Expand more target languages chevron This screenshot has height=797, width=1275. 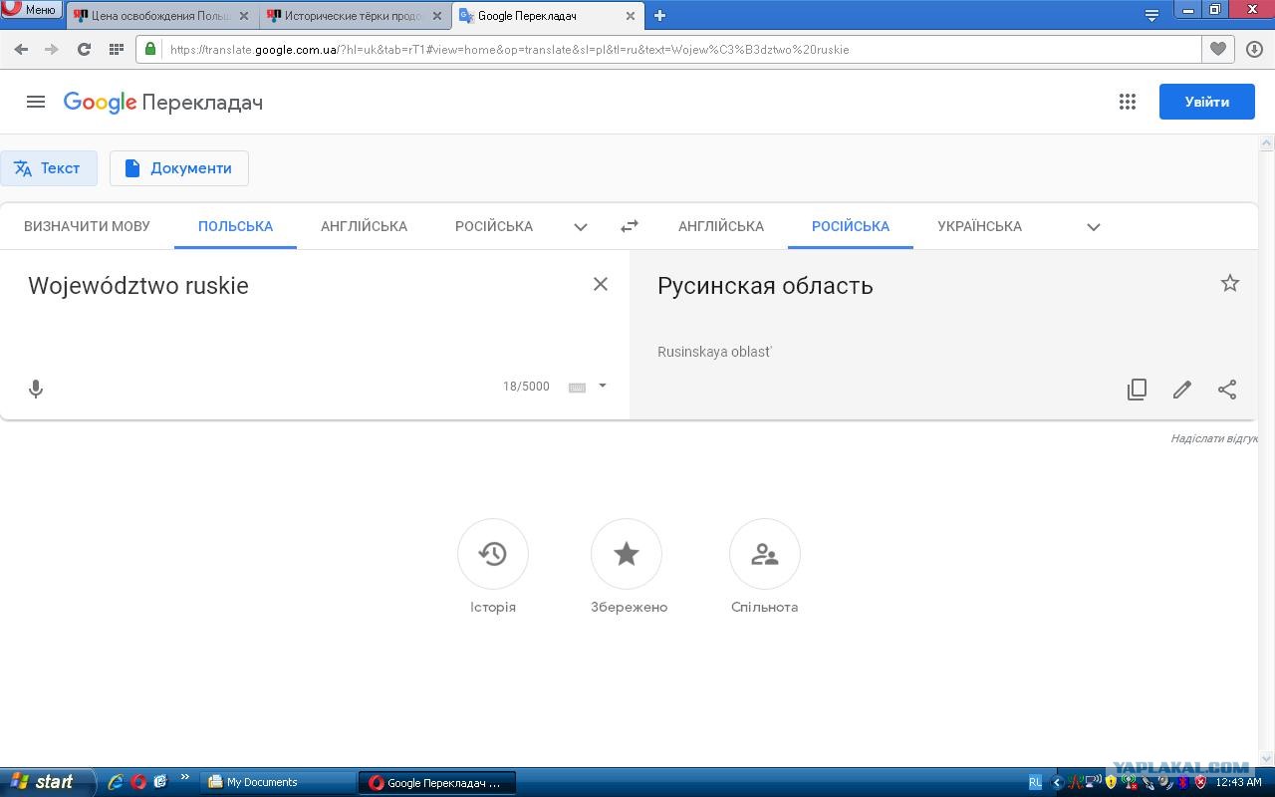click(x=1094, y=227)
